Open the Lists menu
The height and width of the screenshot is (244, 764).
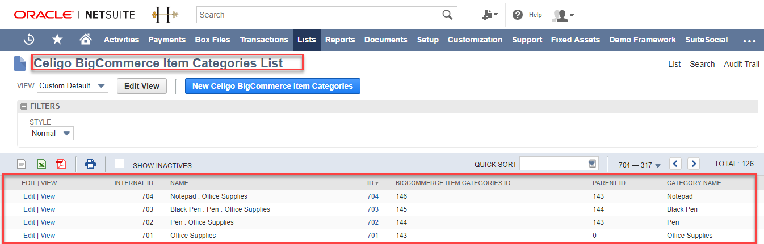click(x=307, y=40)
